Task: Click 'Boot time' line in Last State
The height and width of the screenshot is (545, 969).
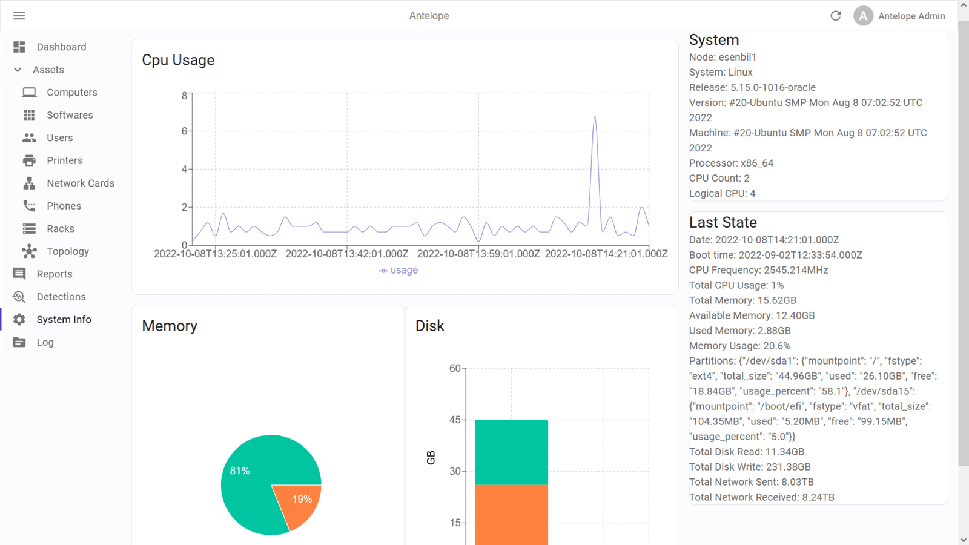Action: coord(776,255)
